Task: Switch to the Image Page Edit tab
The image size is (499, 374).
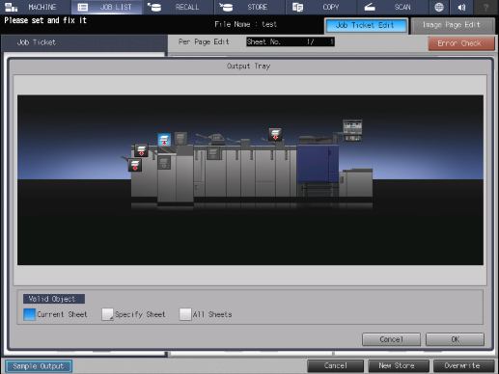Action: pos(452,25)
